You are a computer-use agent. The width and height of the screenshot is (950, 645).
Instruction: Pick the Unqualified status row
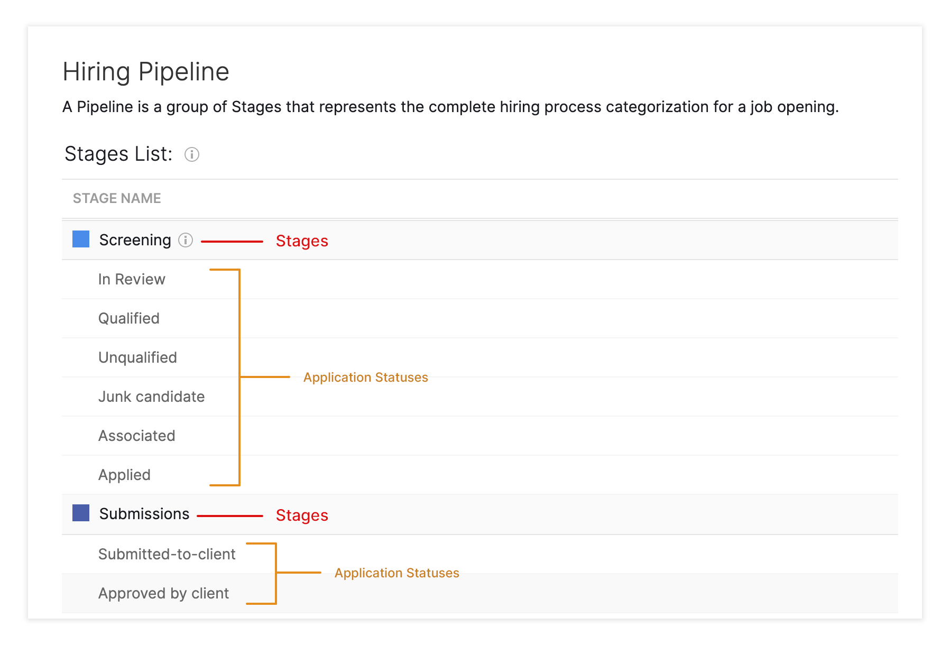[x=137, y=357]
